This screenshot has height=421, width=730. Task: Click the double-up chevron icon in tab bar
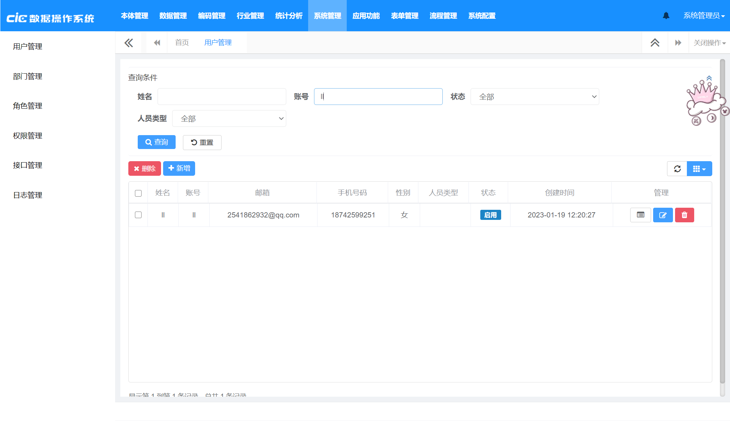click(x=655, y=43)
